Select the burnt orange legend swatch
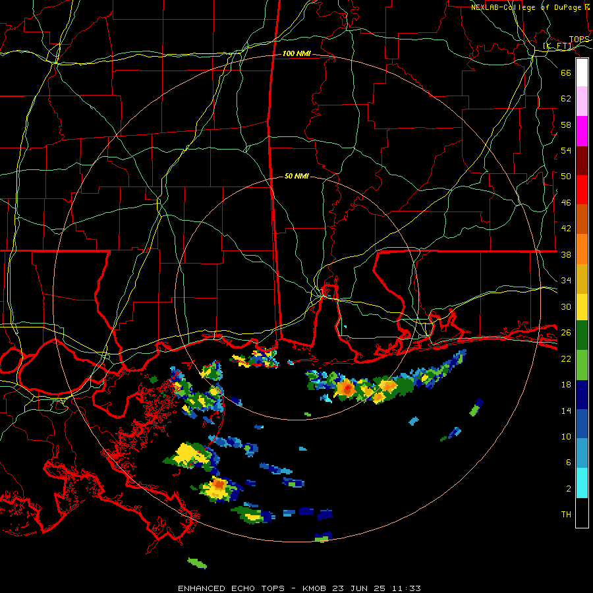The width and height of the screenshot is (593, 593). [582, 219]
